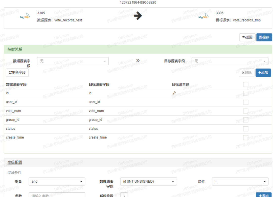Click the 刷新字段 refresh fields button

pyautogui.click(x=17, y=73)
